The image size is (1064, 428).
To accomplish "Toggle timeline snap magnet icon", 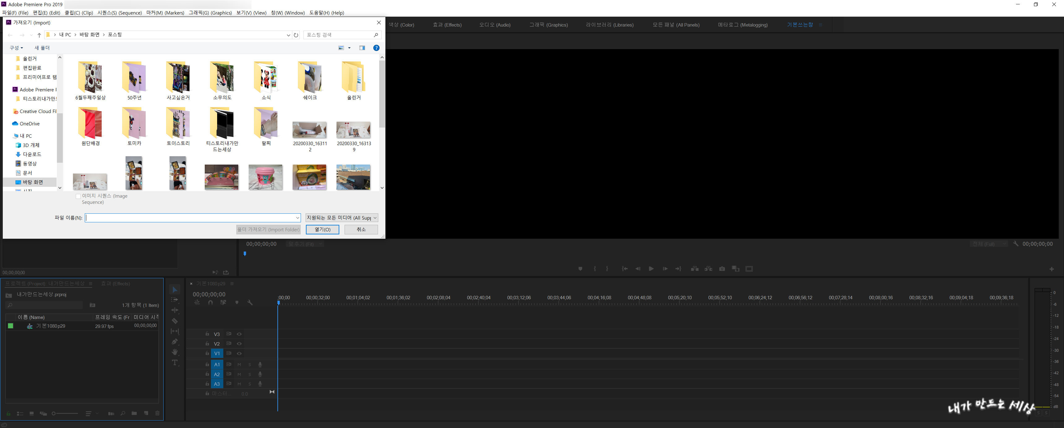I will pos(210,303).
